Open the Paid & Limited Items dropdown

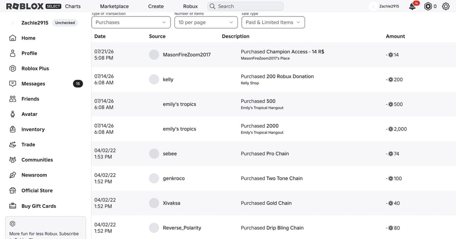273,22
